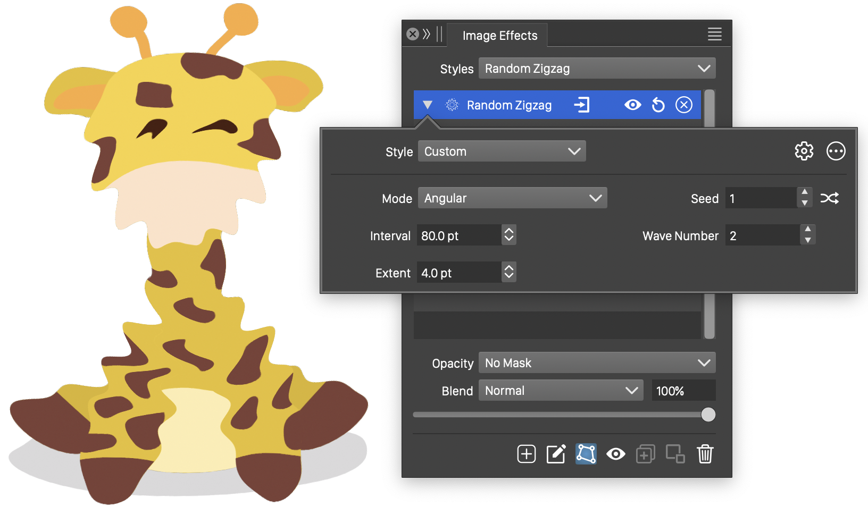The image size is (868, 507).
Task: Click the import arrow icon on Random Zigzag
Action: (581, 105)
